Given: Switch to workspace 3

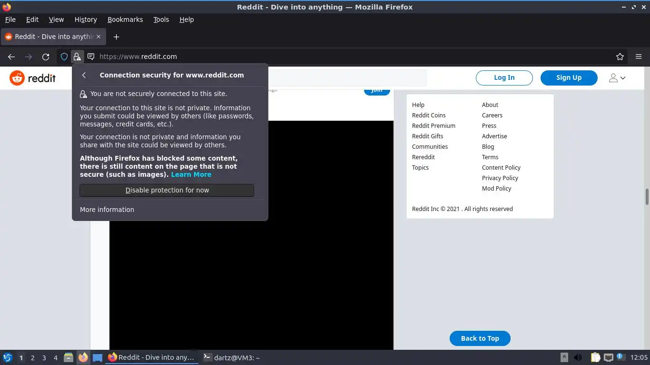Looking at the screenshot, I should tap(44, 358).
